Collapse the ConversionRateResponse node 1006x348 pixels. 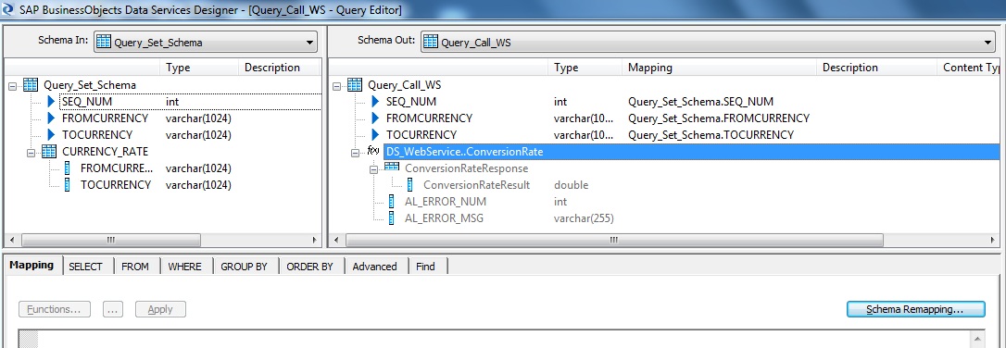[x=374, y=169]
